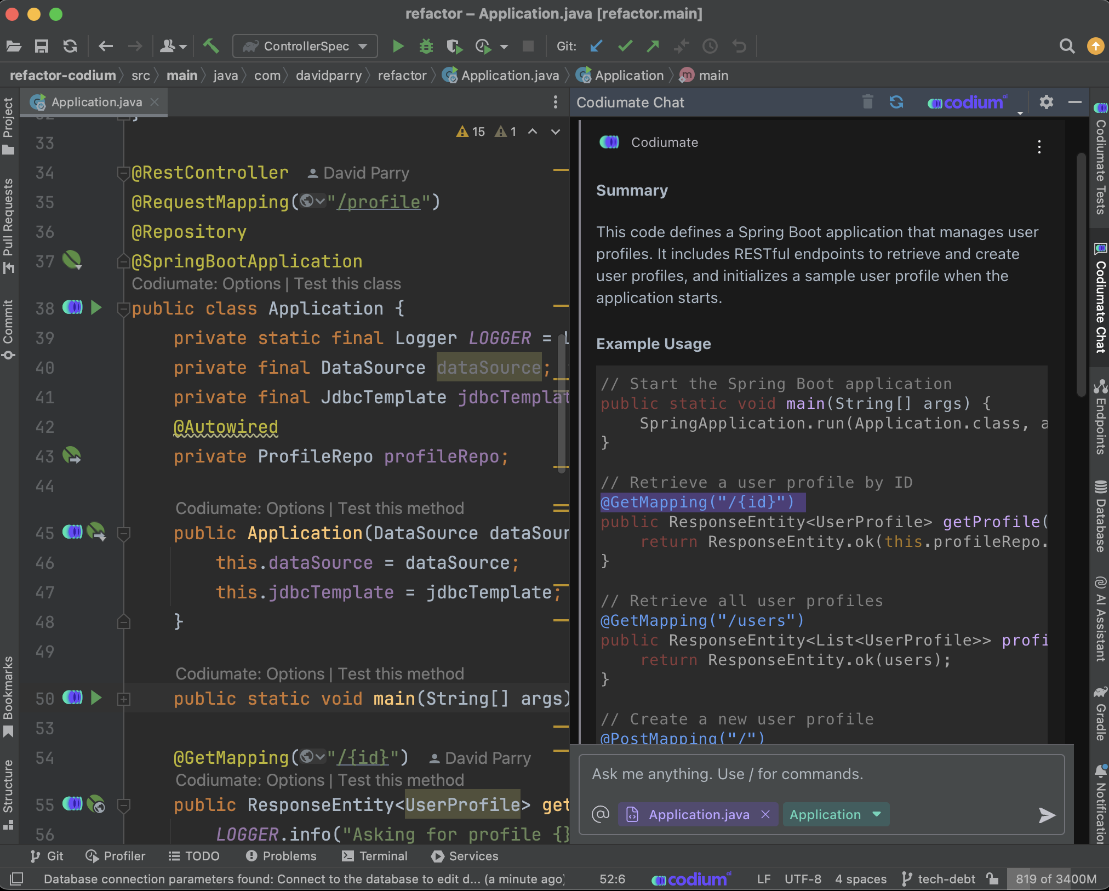Toggle read-only lock icon in status bar
The width and height of the screenshot is (1109, 891).
pos(992,879)
